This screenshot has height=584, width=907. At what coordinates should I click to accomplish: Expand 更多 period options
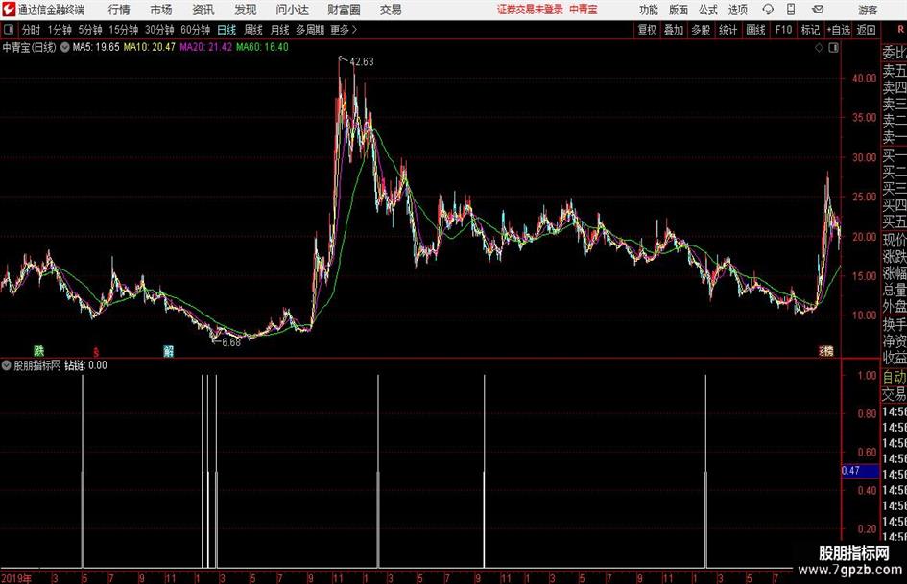click(x=344, y=30)
